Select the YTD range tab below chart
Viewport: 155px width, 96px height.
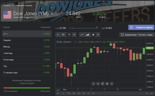click(68, 94)
